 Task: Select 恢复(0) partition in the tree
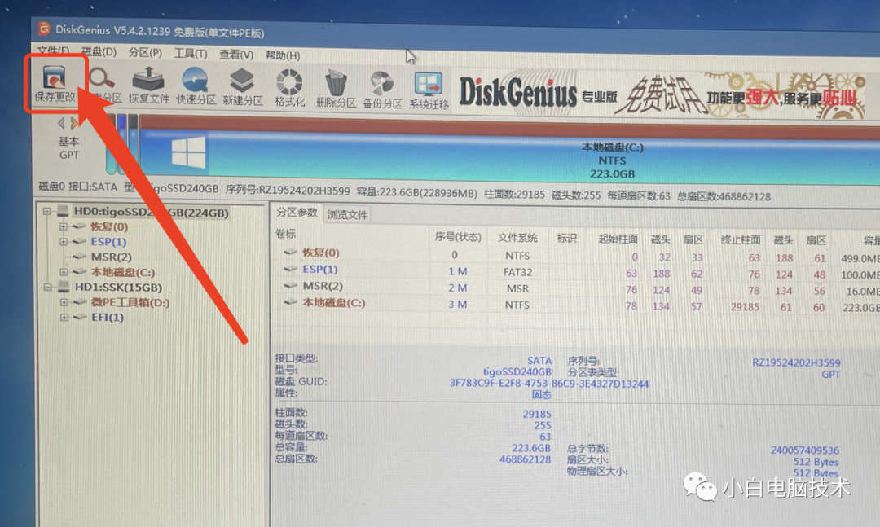[109, 226]
